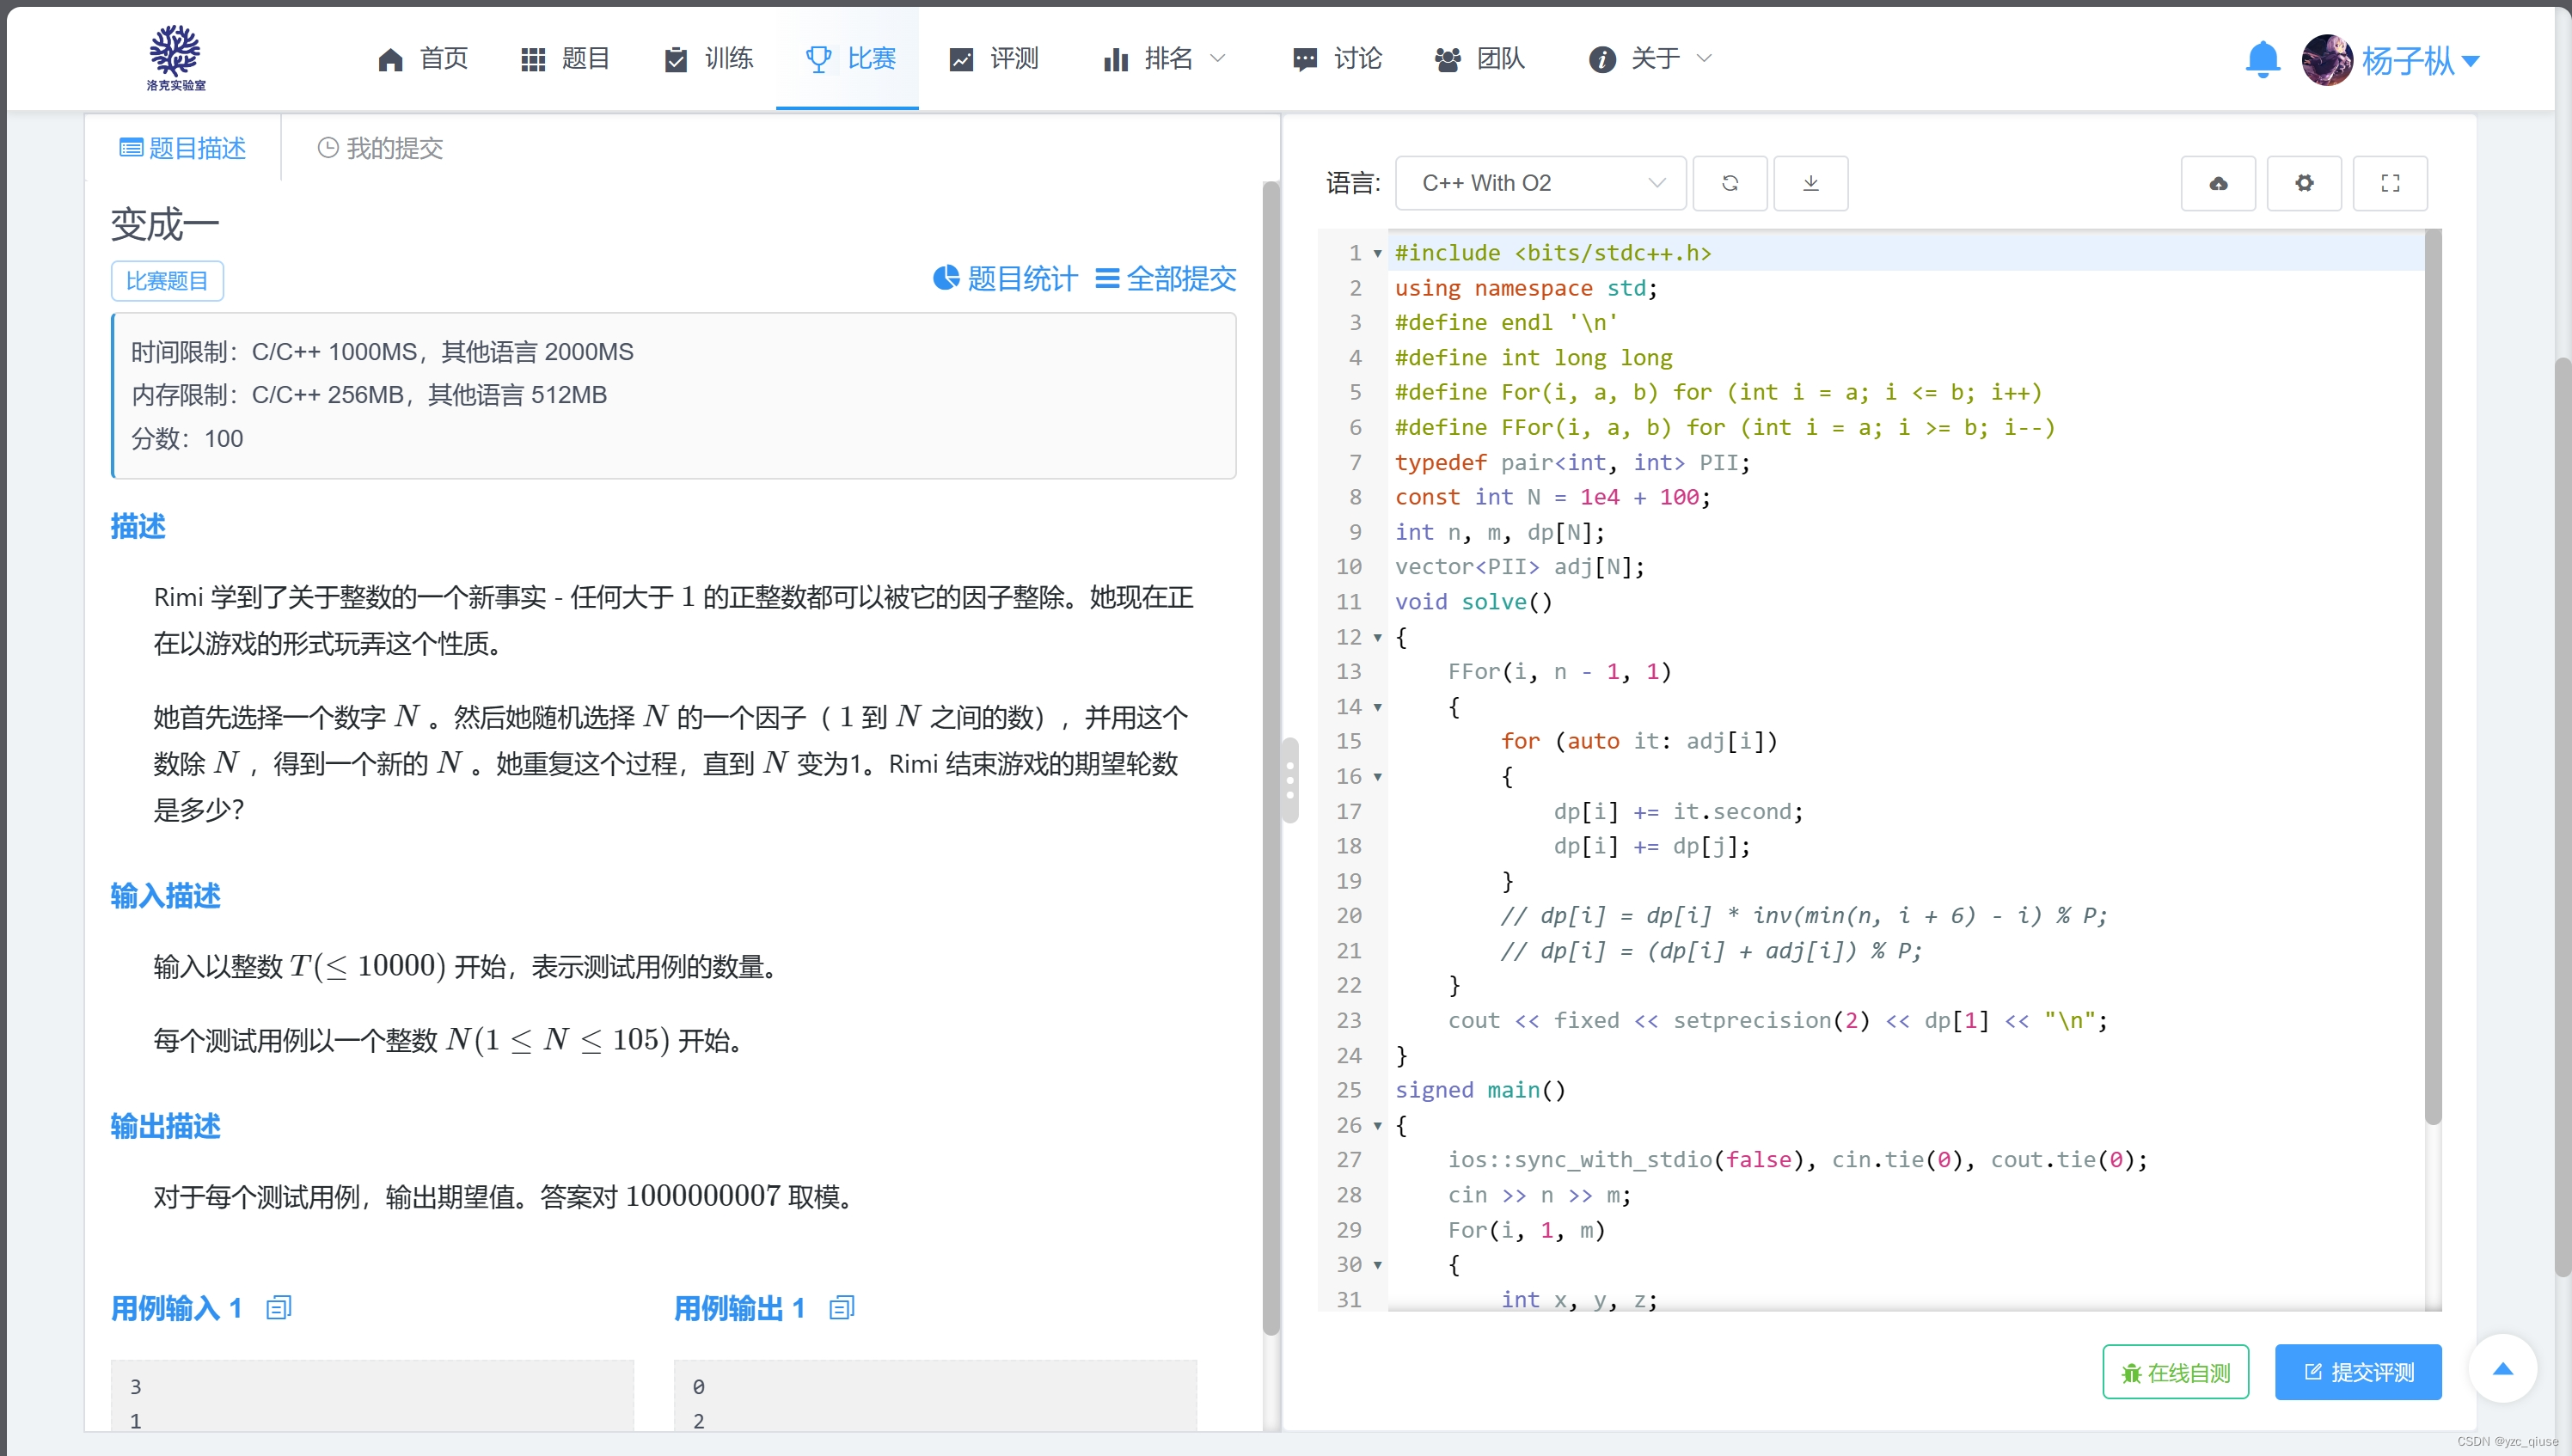The image size is (2572, 1456).
Task: Click the download code icon button
Action: point(1810,183)
